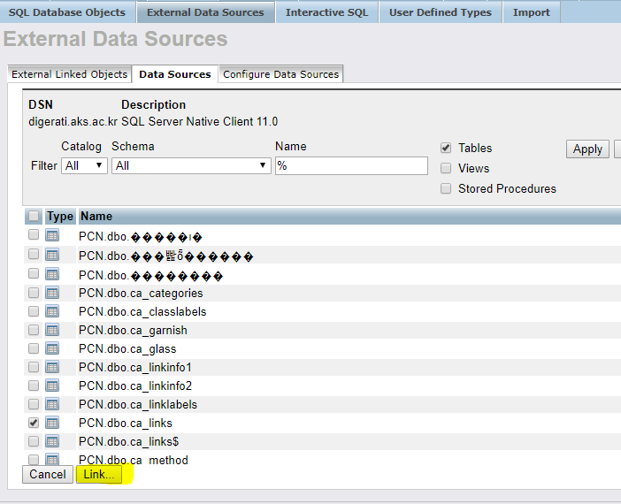
Task: Uncheck the Tables filter checkbox
Action: [446, 148]
